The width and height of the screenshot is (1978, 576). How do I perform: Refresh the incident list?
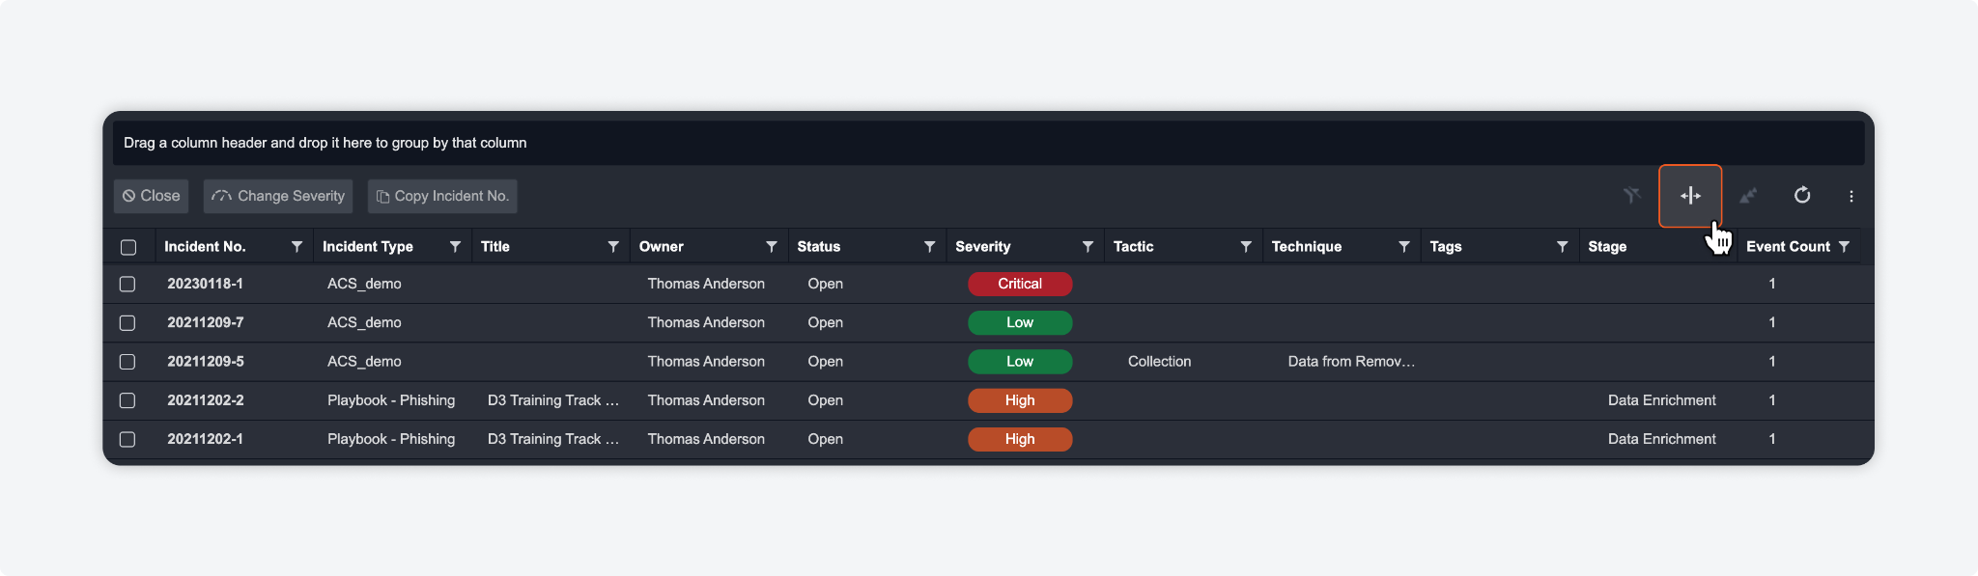coord(1802,196)
